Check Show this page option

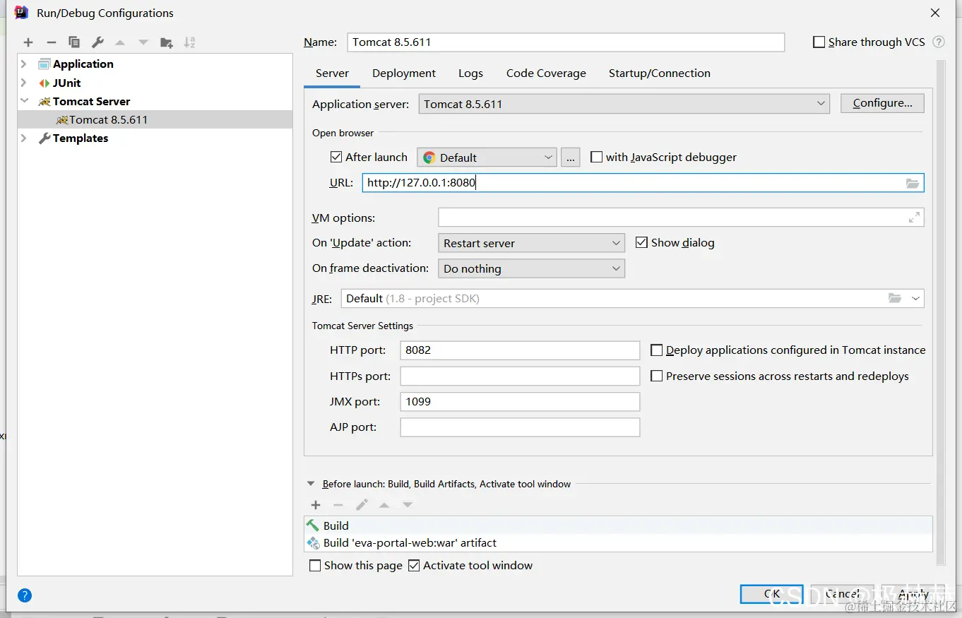coord(316,566)
